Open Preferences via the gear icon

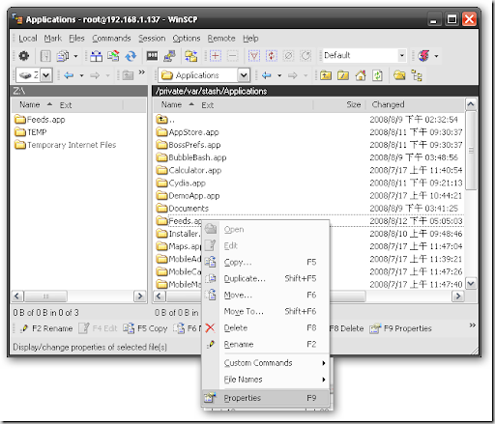(23, 56)
